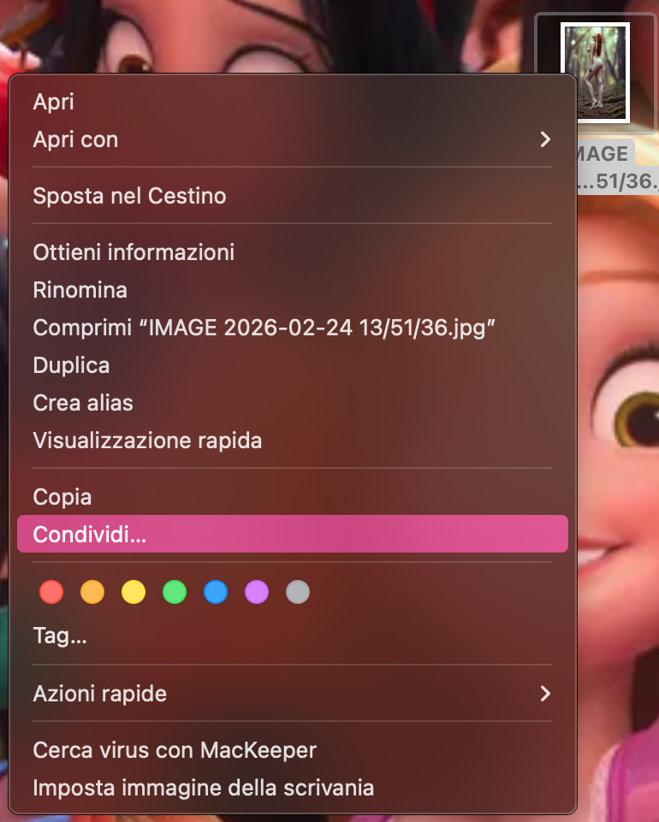Open the Tag… option

(292, 636)
